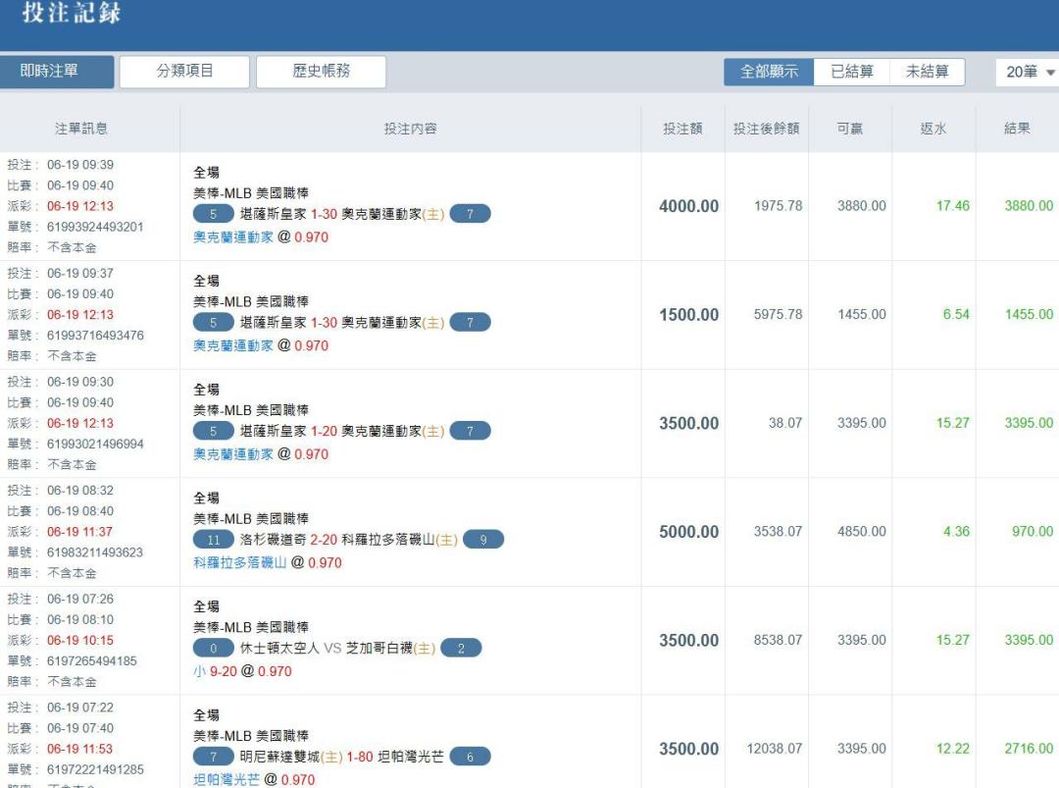Click the 投注額 column header
Image resolution: width=1059 pixels, height=788 pixels.
pyautogui.click(x=682, y=129)
